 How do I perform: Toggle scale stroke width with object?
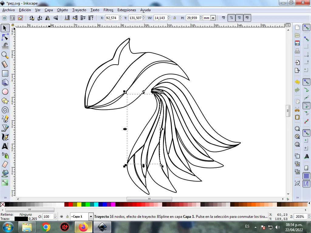[x=223, y=18]
